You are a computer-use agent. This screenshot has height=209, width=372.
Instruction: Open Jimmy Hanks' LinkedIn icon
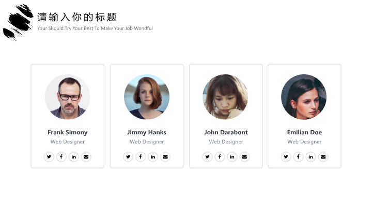click(x=153, y=157)
